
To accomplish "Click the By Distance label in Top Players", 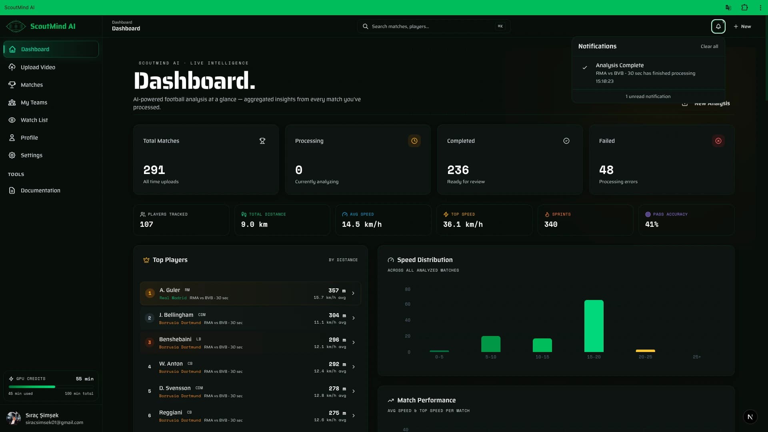I will pos(343,260).
